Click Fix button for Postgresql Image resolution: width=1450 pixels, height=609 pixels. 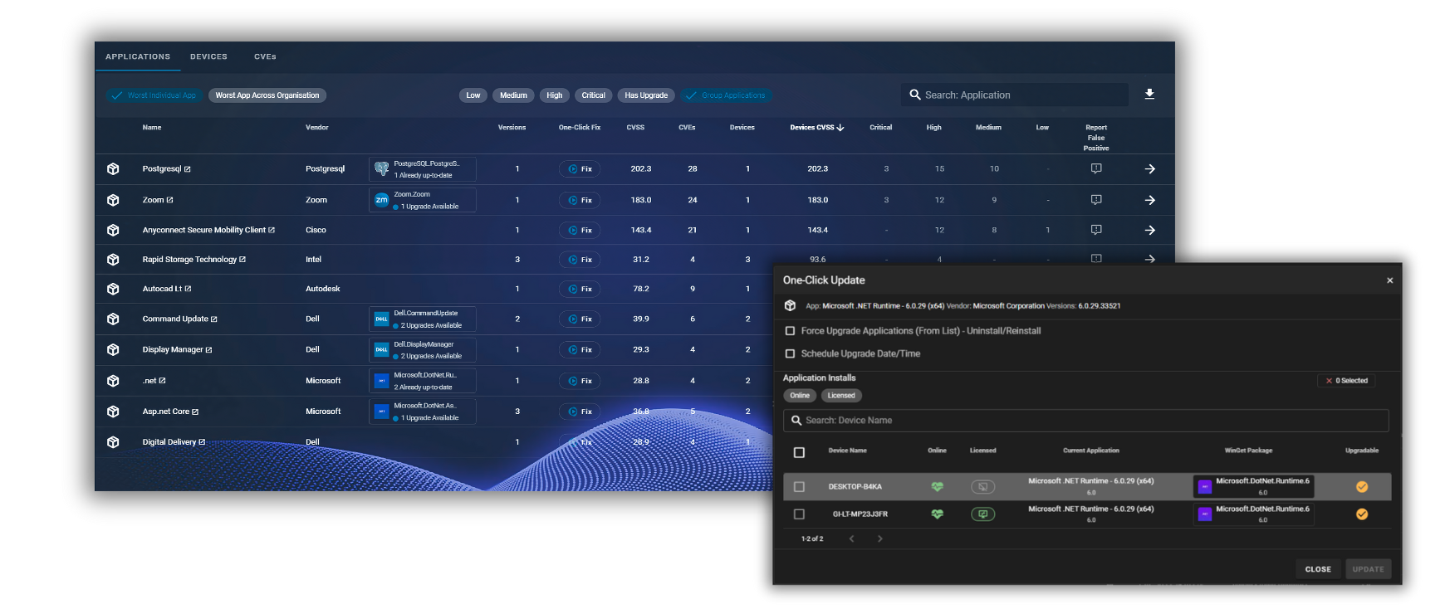(580, 168)
